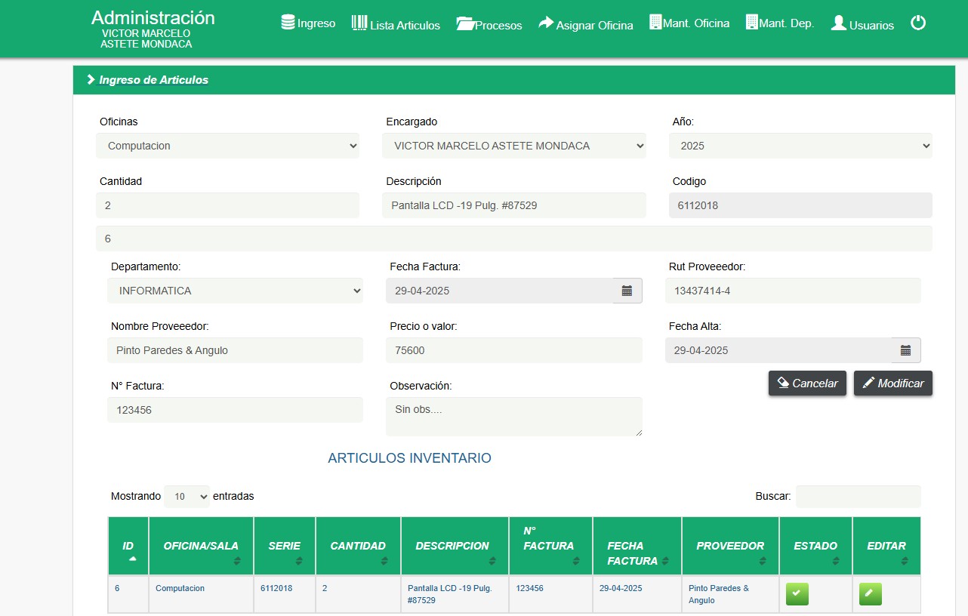This screenshot has height=616, width=968.
Task: Expand the Departamento dropdown
Action: [235, 291]
